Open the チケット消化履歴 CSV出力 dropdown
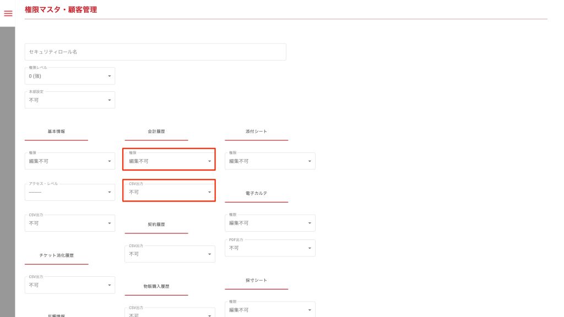The image size is (564, 317). click(x=70, y=285)
